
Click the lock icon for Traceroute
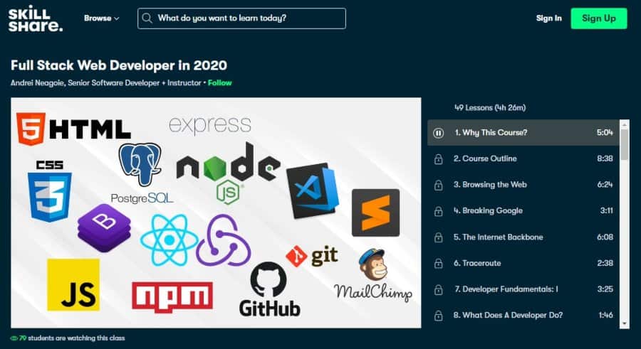(438, 264)
